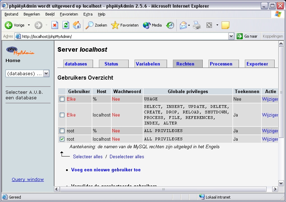Image resolution: width=286 pixels, height=202 pixels.
Task: Click Wijzigen for Elke % row
Action: [x=270, y=99]
